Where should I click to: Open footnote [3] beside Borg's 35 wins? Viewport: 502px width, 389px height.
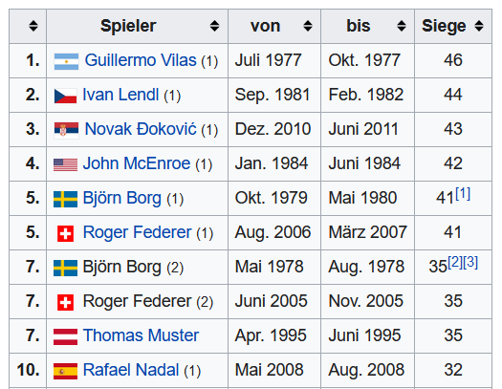point(470,262)
